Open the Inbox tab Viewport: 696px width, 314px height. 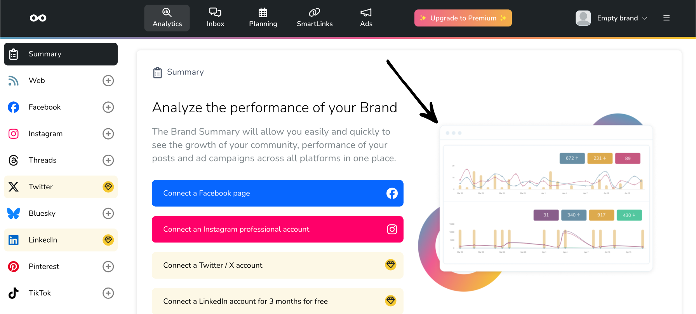click(x=215, y=18)
